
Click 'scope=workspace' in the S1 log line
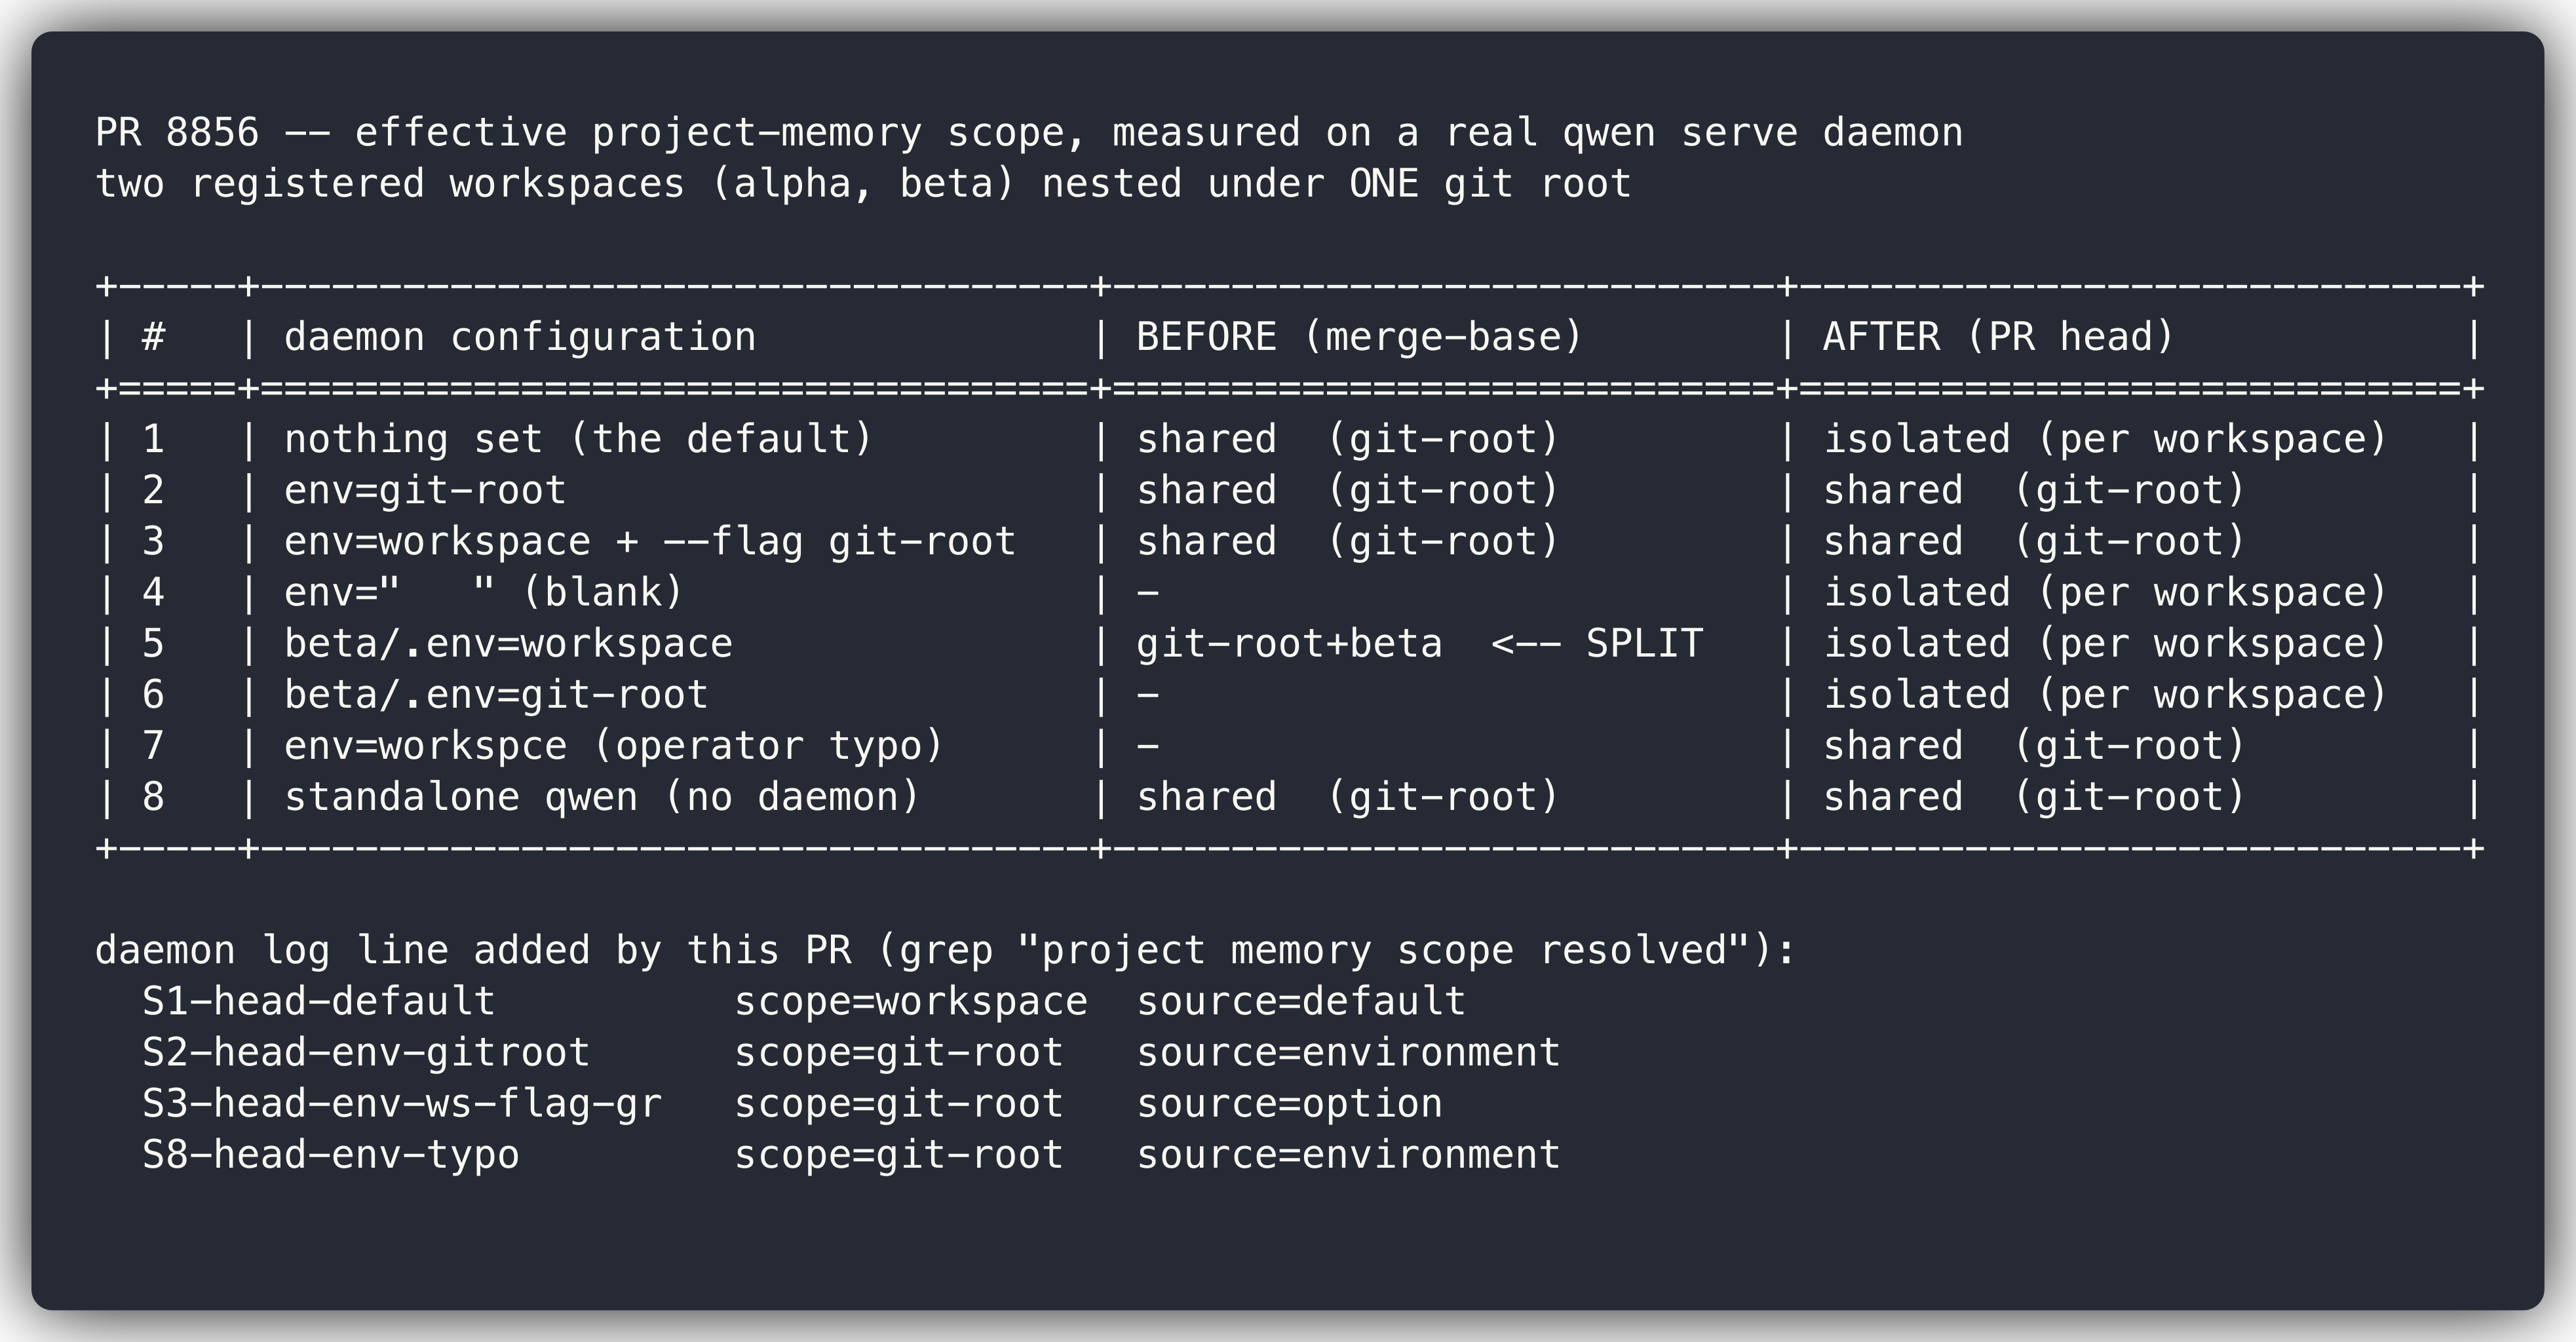point(911,1001)
